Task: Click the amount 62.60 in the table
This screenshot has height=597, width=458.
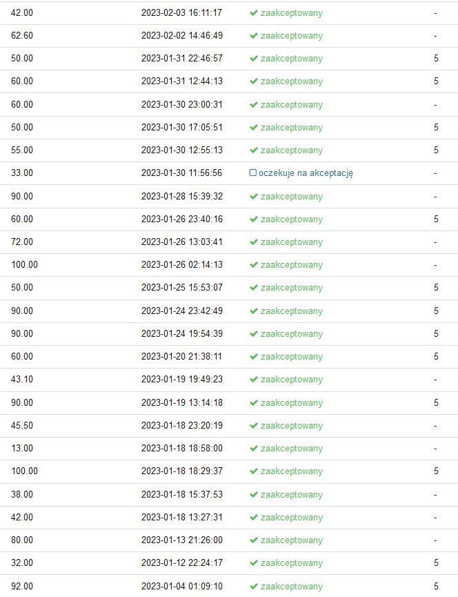Action: [x=22, y=36]
